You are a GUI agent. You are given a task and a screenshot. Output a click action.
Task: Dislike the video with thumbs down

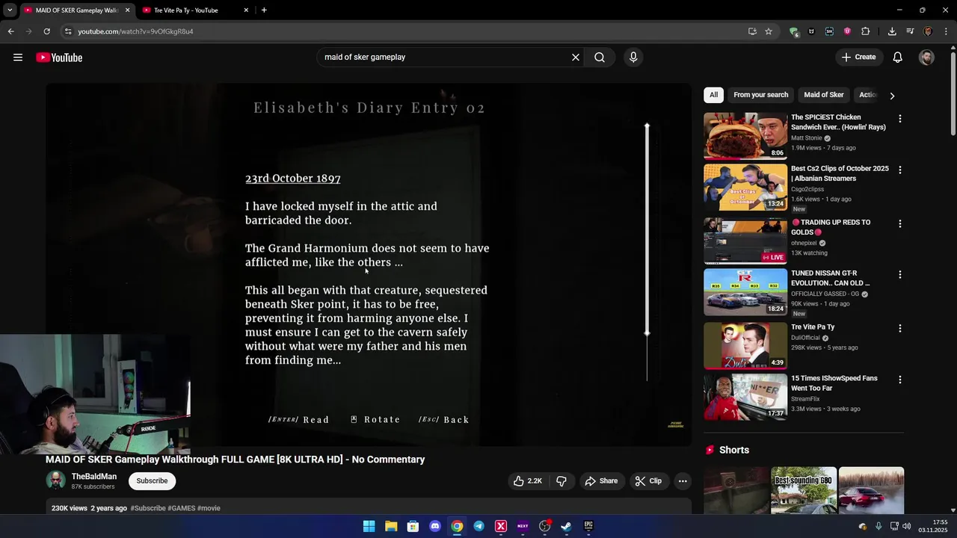point(561,481)
